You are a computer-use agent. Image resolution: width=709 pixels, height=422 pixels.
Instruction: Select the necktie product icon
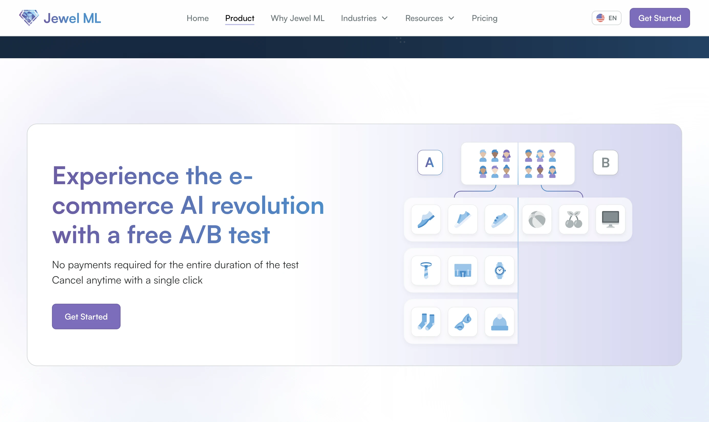(x=426, y=271)
